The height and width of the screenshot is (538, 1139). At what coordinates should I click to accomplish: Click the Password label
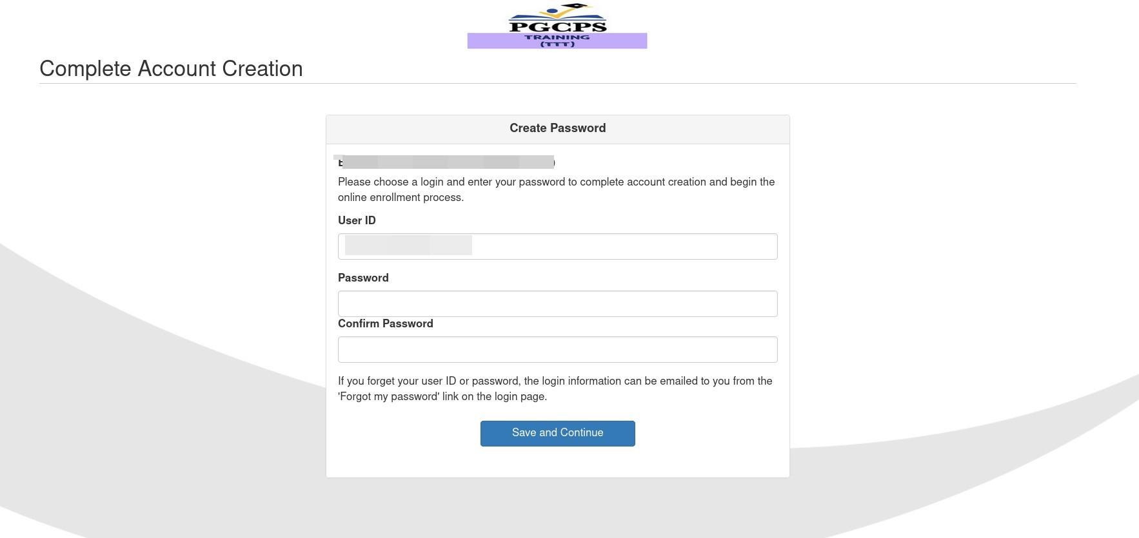point(363,278)
